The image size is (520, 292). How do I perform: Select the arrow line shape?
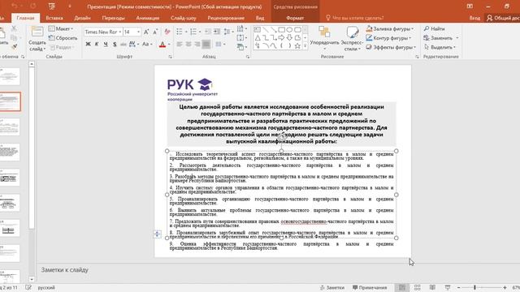pyautogui.click(x=273, y=30)
